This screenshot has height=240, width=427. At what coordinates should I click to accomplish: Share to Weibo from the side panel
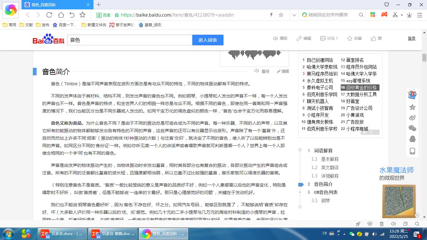(x=412, y=118)
